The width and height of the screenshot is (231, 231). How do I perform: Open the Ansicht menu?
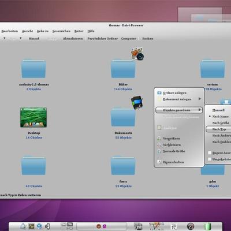click(27, 31)
